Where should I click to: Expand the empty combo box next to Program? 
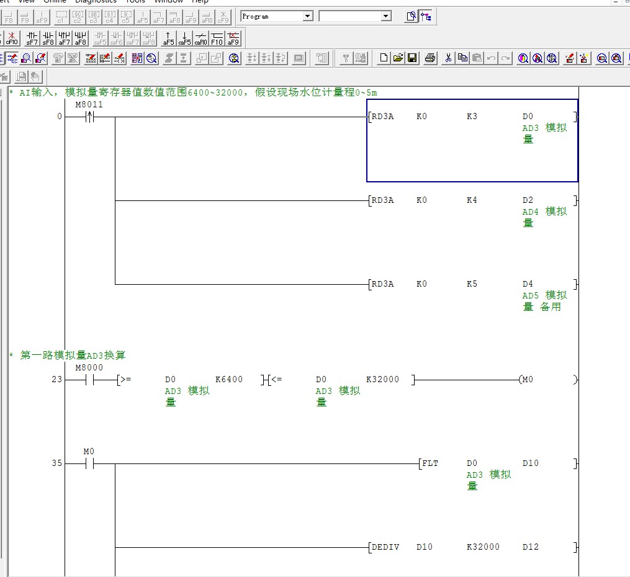point(386,17)
